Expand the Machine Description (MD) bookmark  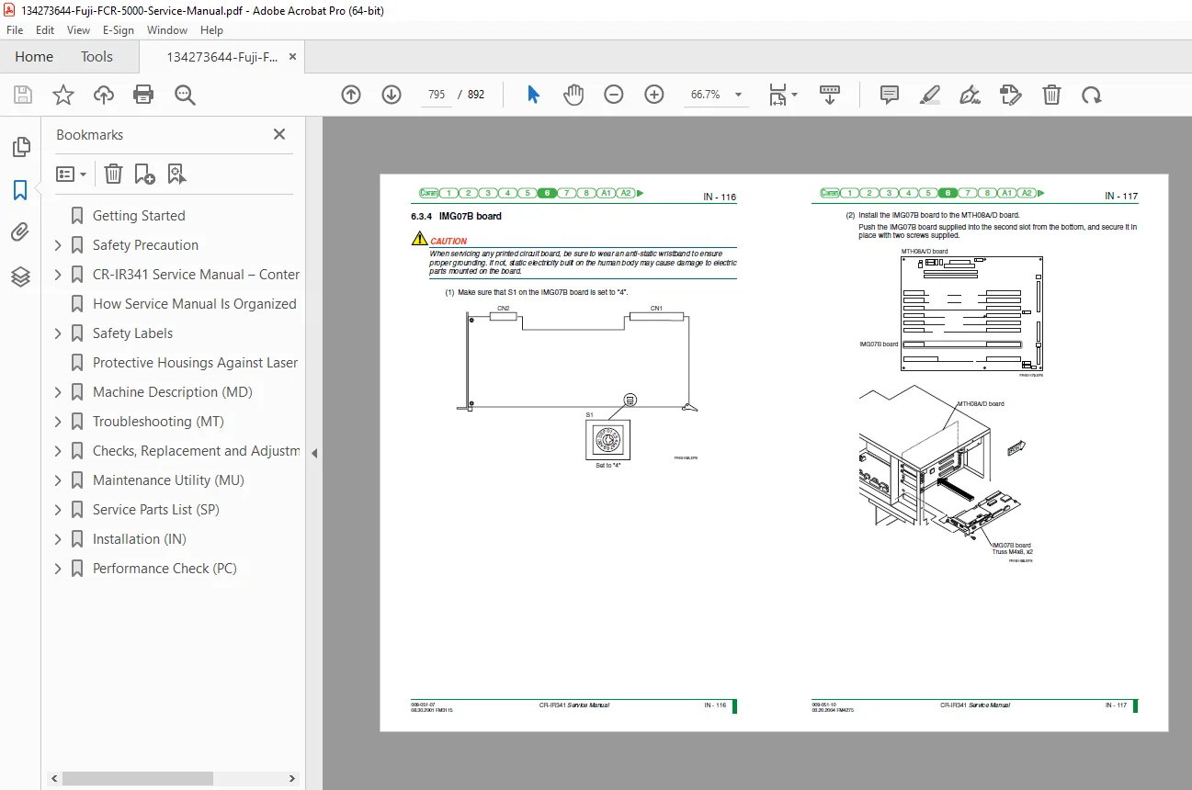coord(58,392)
